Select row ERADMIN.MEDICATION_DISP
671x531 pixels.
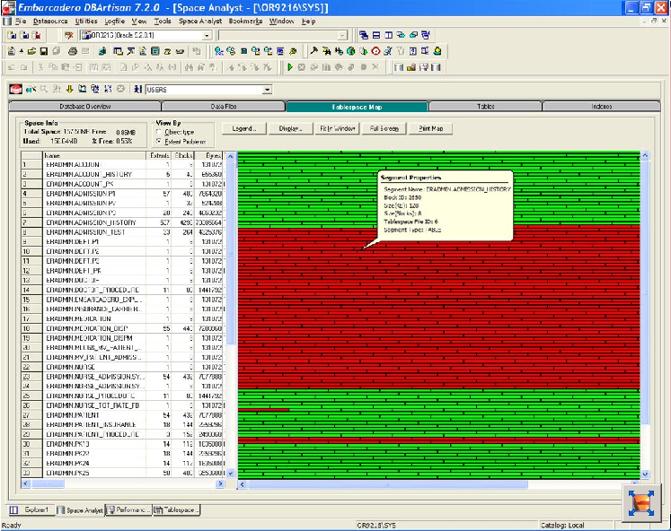123,328
